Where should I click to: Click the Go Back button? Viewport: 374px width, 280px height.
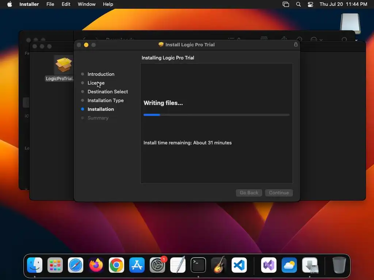point(249,192)
